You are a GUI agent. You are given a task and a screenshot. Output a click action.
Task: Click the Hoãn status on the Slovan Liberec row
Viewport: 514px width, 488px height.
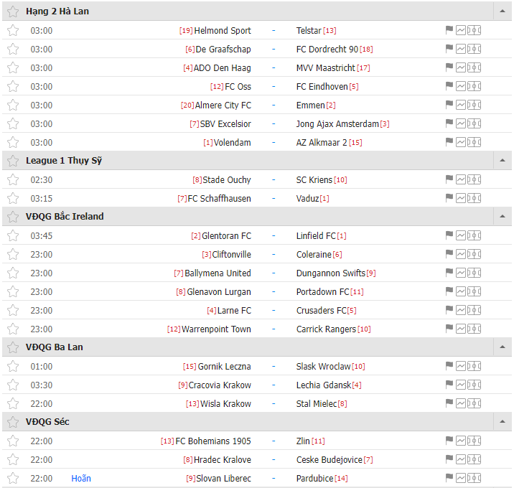point(81,478)
